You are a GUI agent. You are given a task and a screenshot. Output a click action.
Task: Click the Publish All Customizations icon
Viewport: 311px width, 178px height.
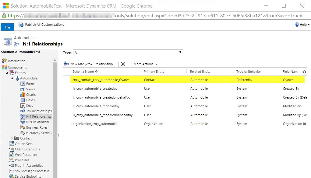tap(21, 25)
